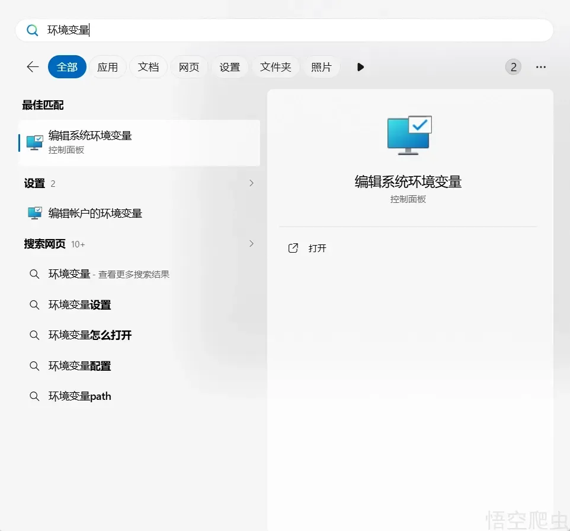
Task: Click the circular badge showing 2
Action: [513, 67]
